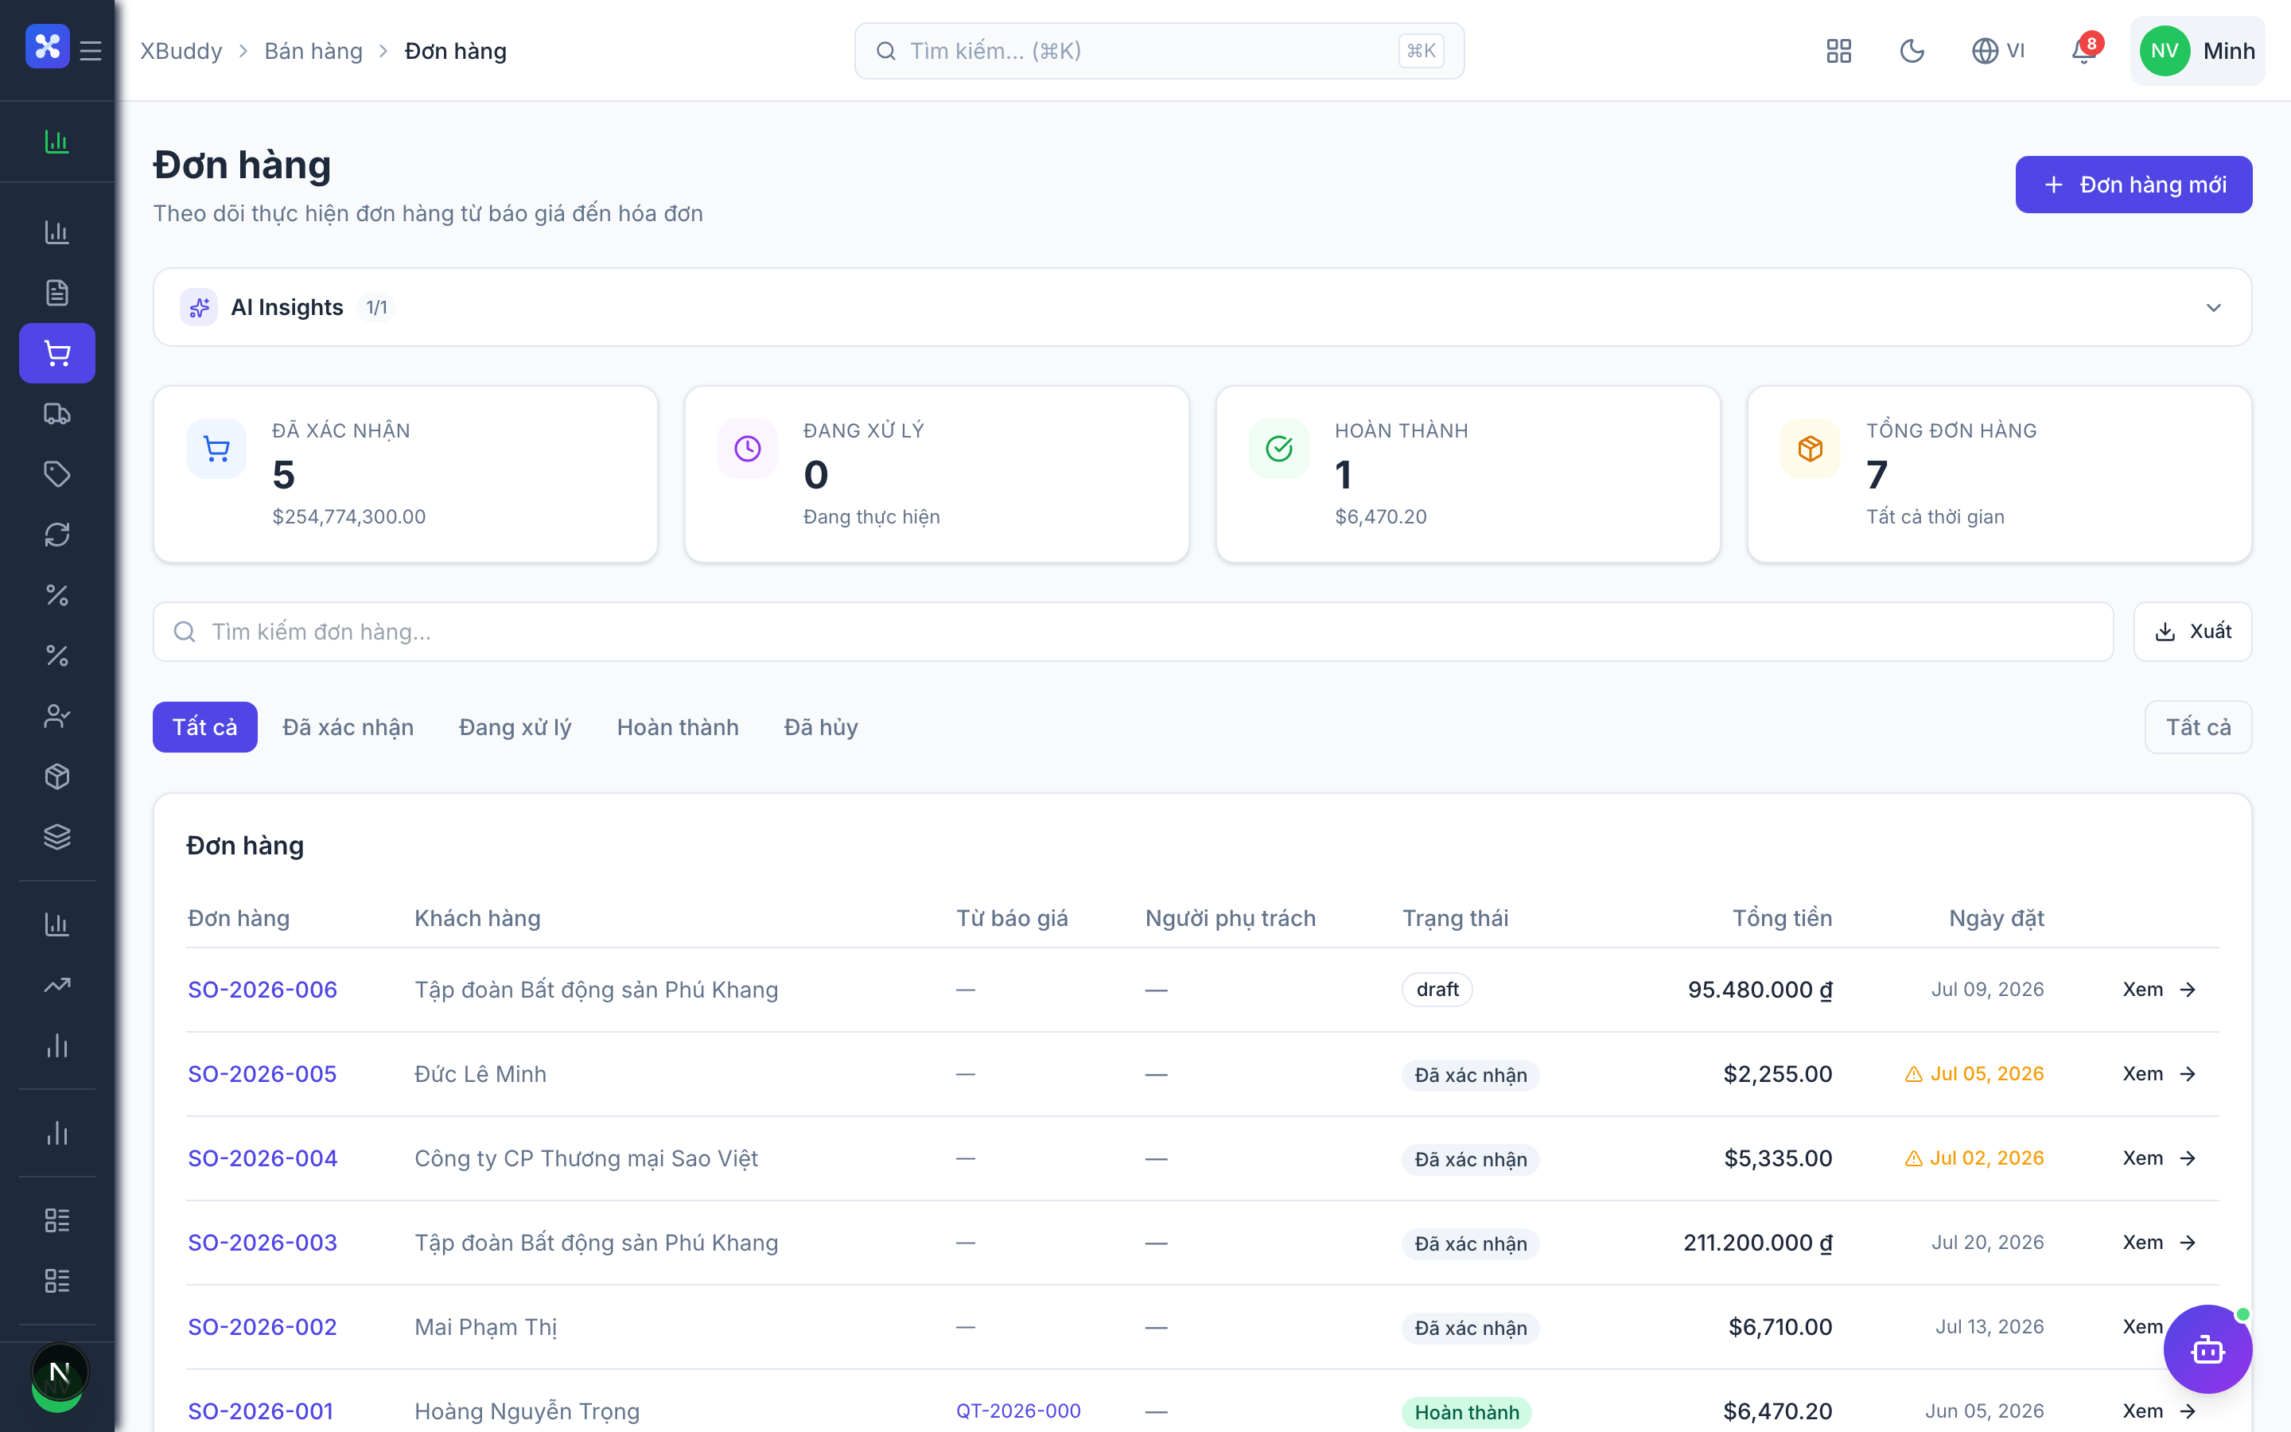Open the package box sidebar icon
The width and height of the screenshot is (2291, 1432).
tap(56, 776)
